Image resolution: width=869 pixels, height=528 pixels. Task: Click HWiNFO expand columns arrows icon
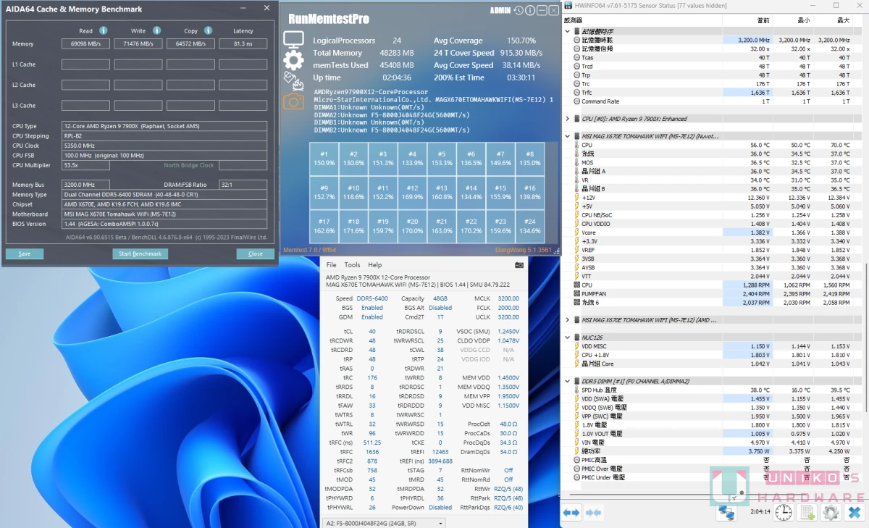(x=571, y=513)
